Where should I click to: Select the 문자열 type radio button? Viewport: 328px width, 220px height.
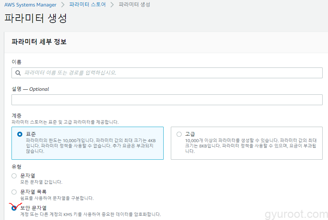tap(14, 176)
